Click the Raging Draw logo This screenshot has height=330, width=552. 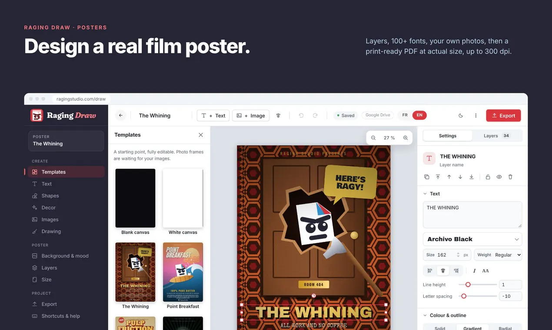click(x=63, y=115)
